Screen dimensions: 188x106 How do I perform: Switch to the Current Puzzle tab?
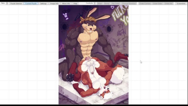(x=31, y=4)
